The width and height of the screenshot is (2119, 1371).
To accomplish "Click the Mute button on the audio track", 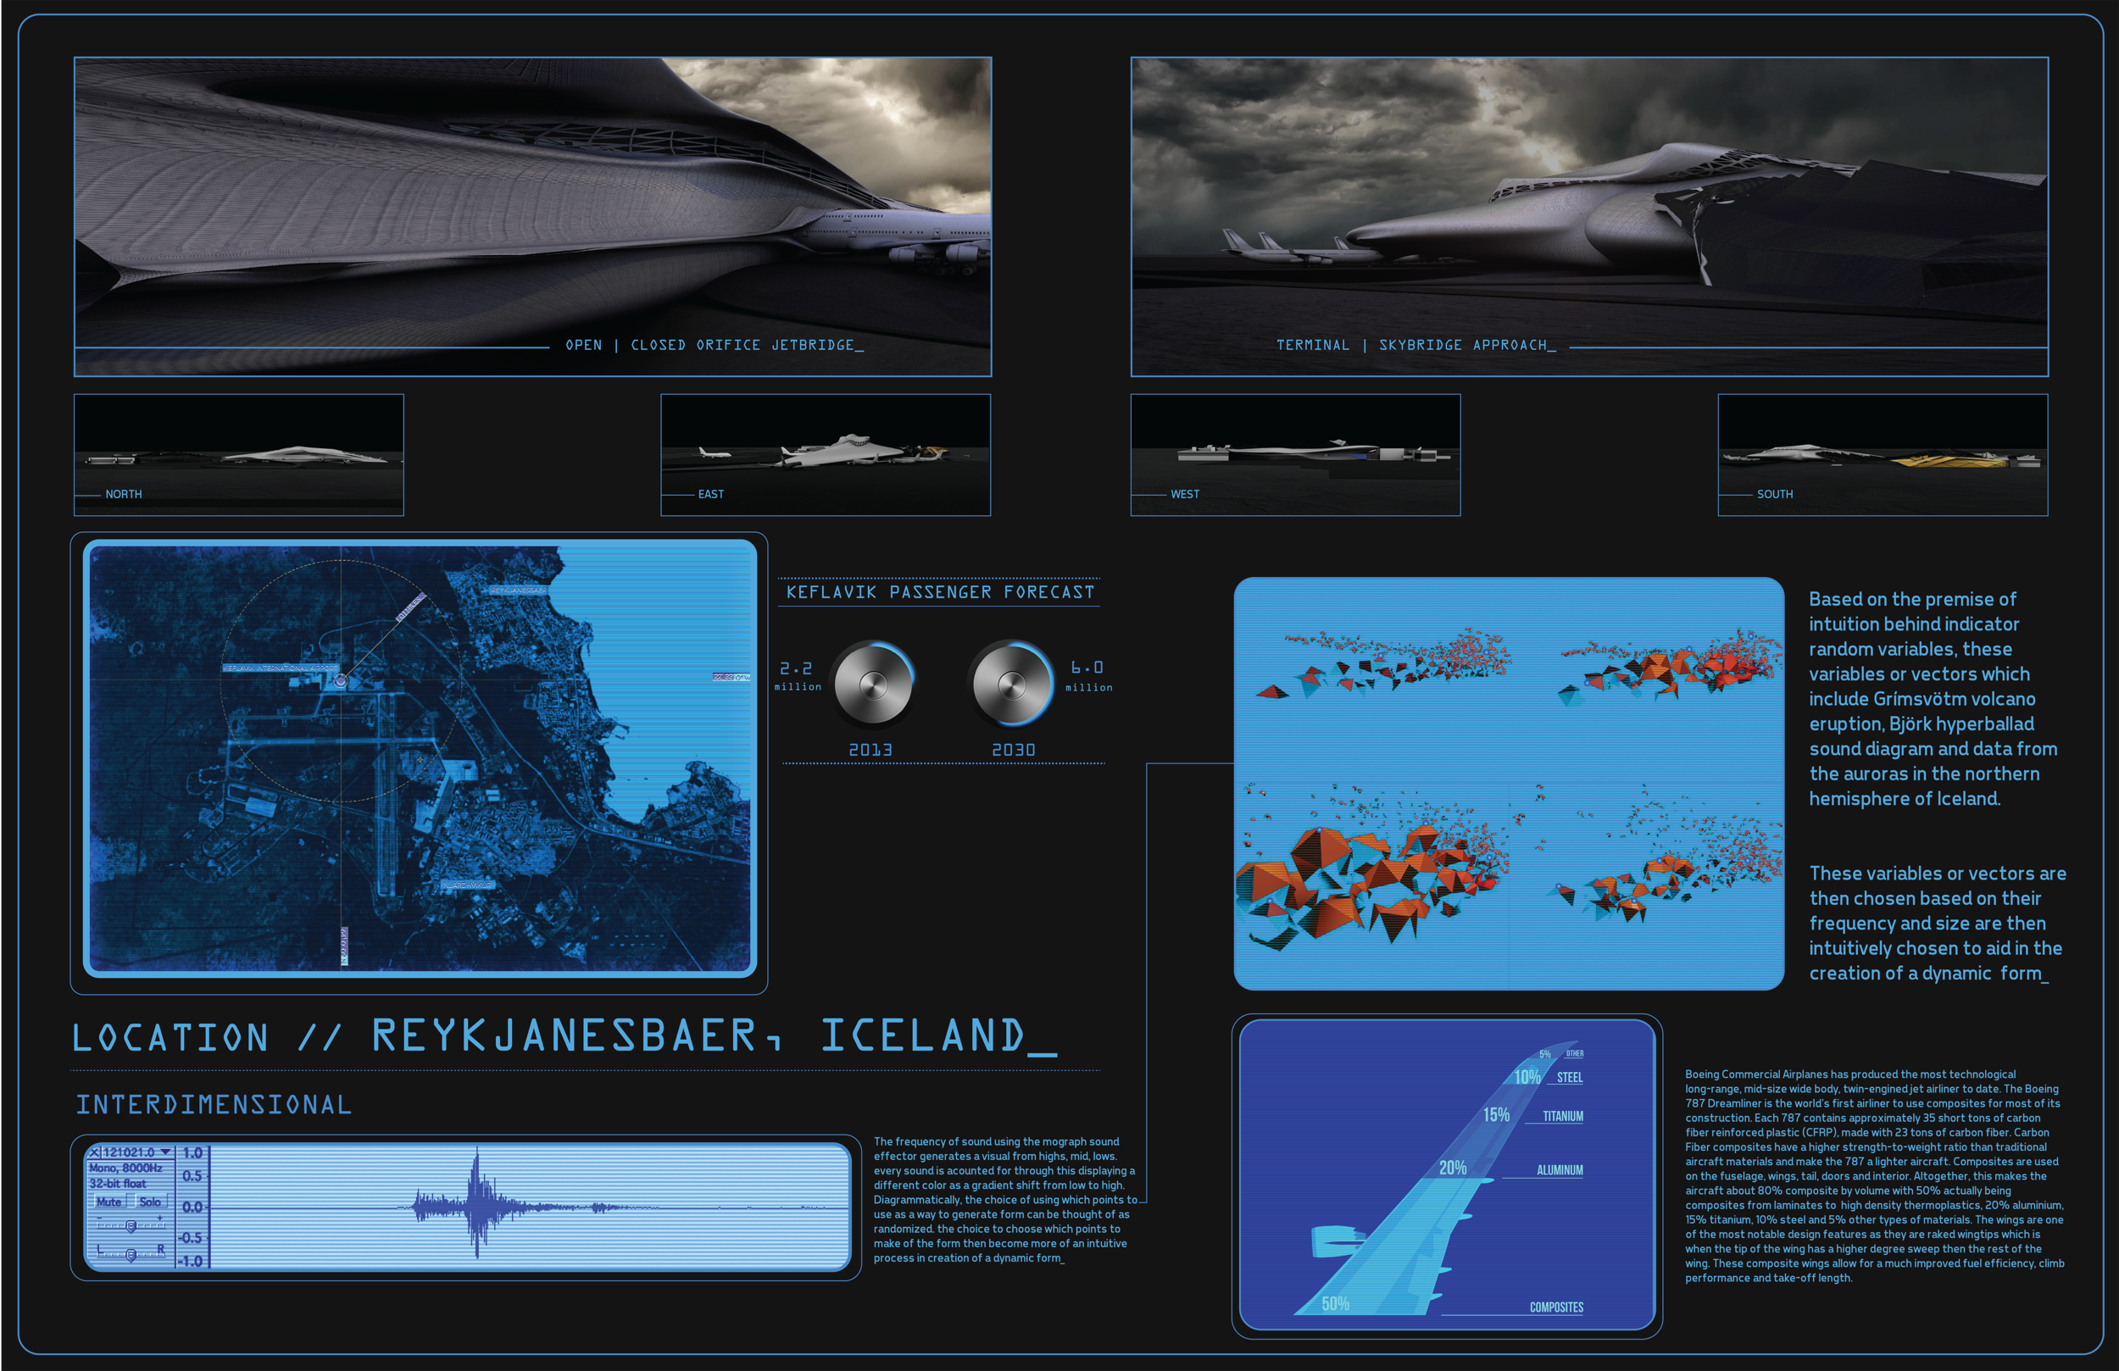I will [x=108, y=1202].
